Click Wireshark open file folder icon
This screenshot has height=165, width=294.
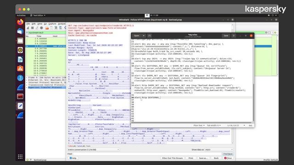click(47, 28)
